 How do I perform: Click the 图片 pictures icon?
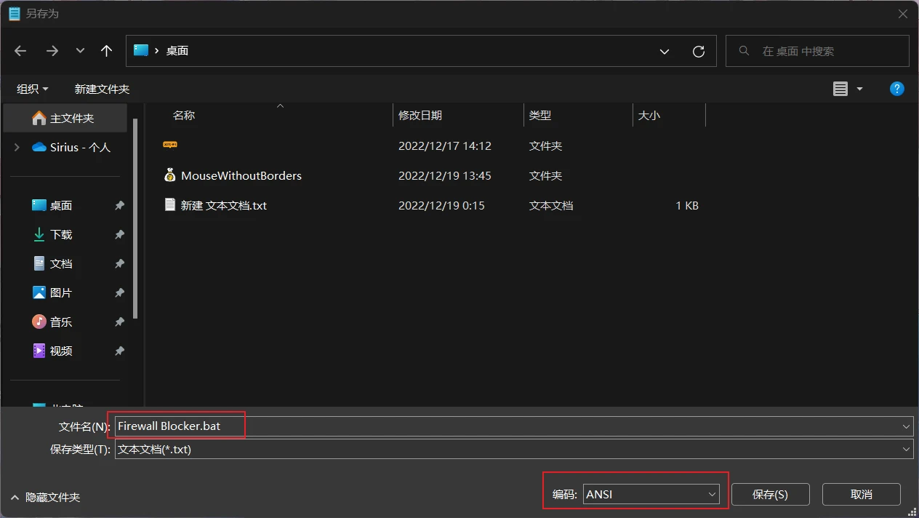tap(39, 292)
